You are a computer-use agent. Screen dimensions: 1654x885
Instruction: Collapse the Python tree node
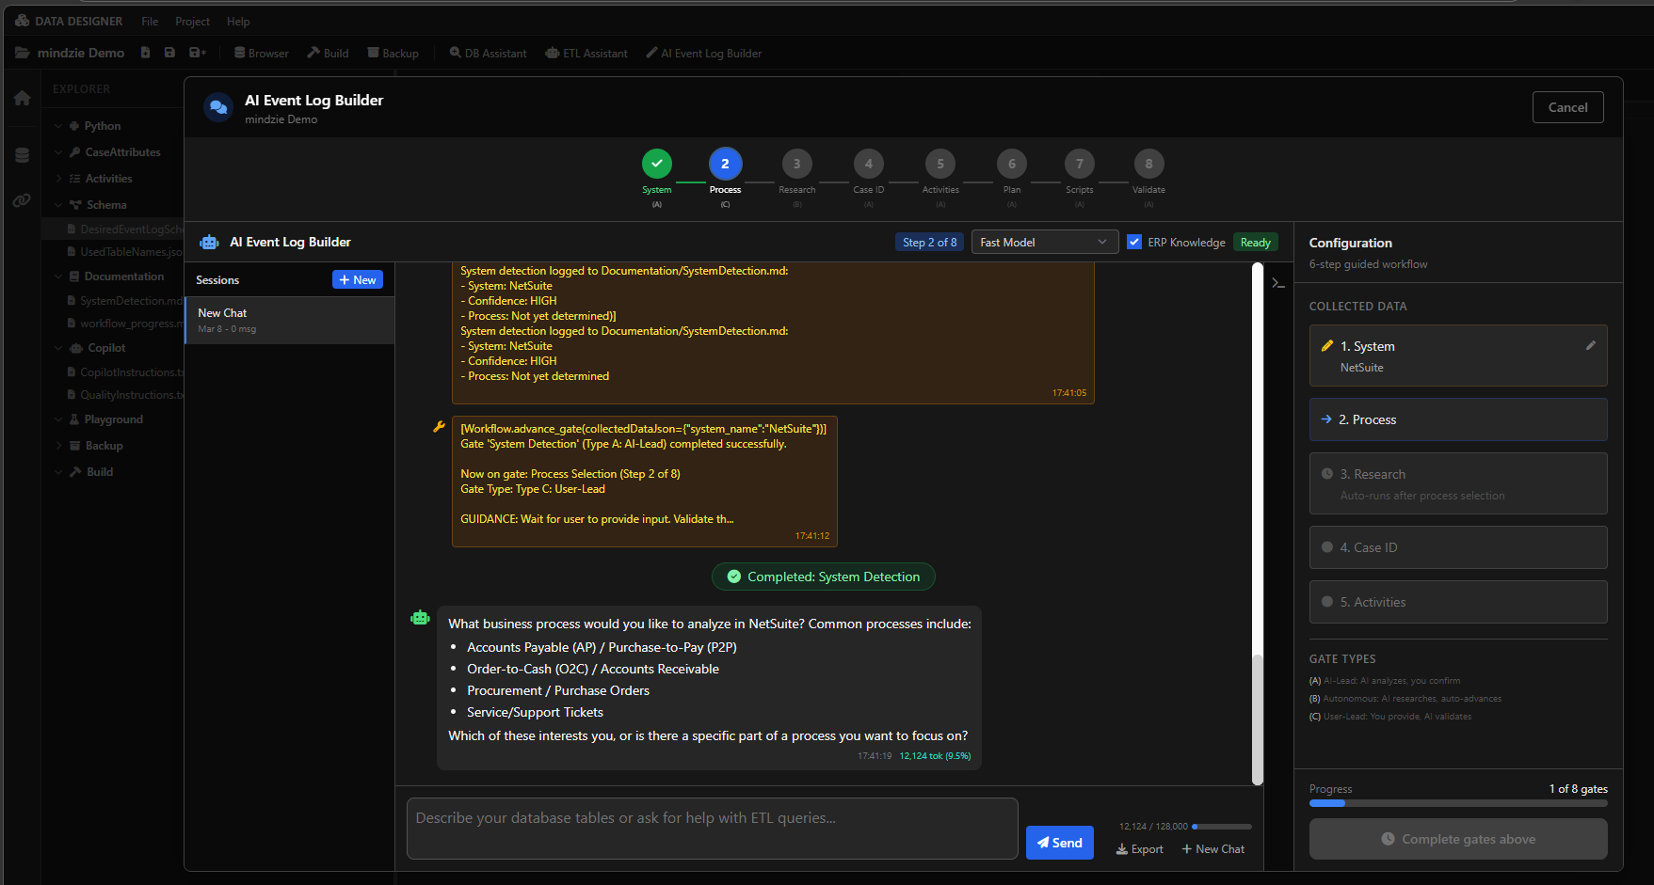point(59,126)
